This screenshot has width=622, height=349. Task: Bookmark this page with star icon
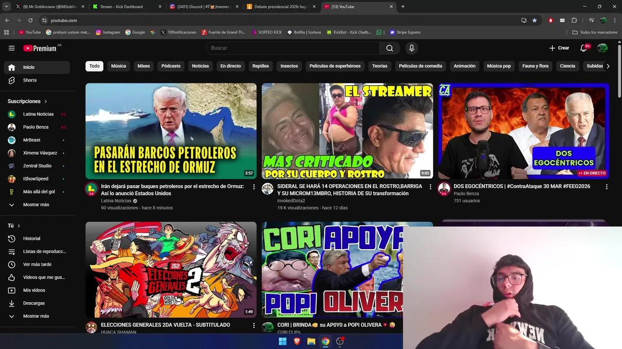click(x=535, y=20)
